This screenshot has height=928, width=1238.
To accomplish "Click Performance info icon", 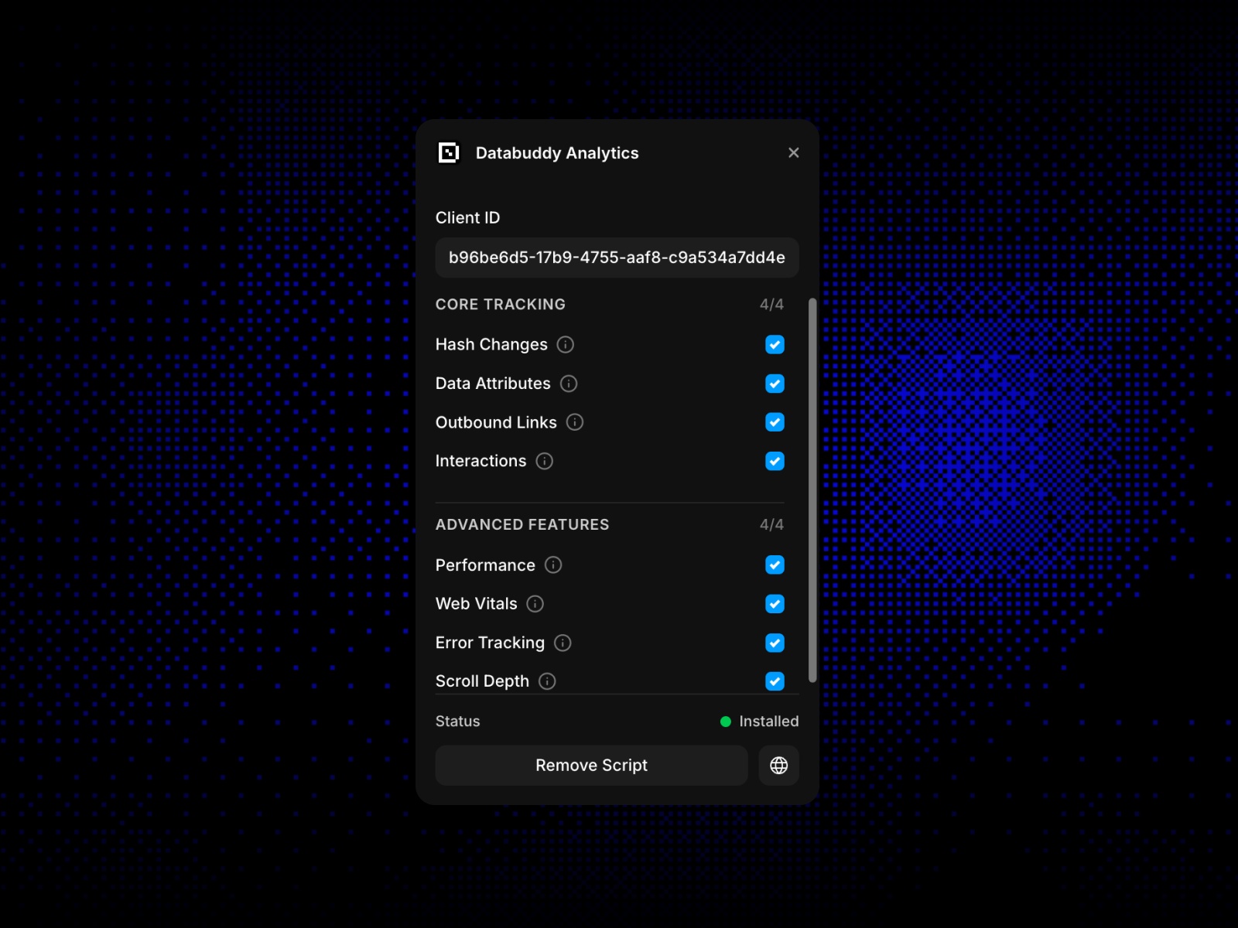I will [x=553, y=565].
